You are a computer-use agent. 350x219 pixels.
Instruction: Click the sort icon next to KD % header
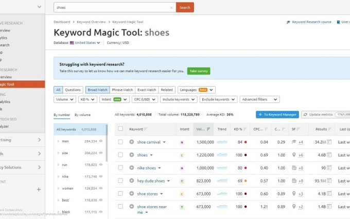click(245, 129)
